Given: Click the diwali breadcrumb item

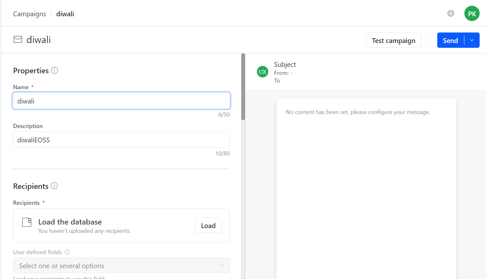Looking at the screenshot, I should point(65,14).
